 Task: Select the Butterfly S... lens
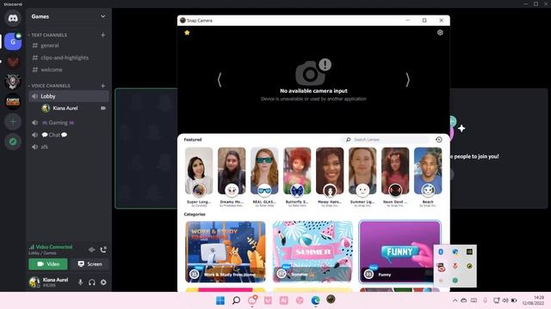click(x=297, y=171)
